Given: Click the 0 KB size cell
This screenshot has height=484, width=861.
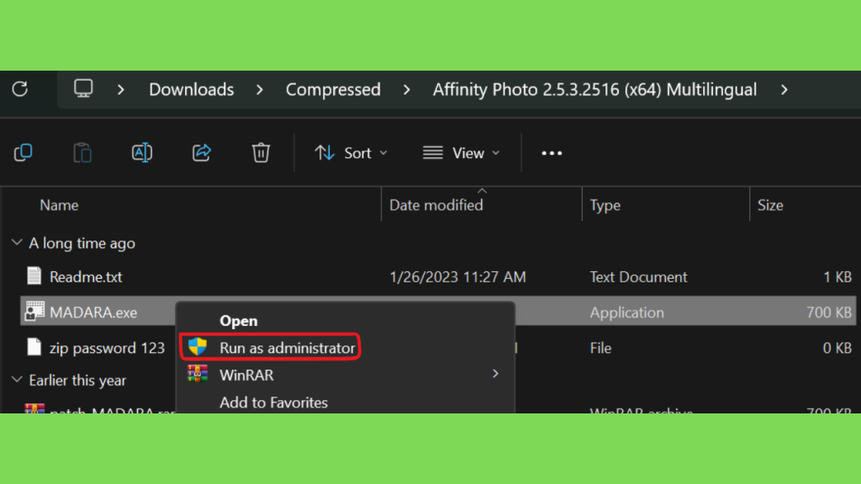Looking at the screenshot, I should coord(837,348).
